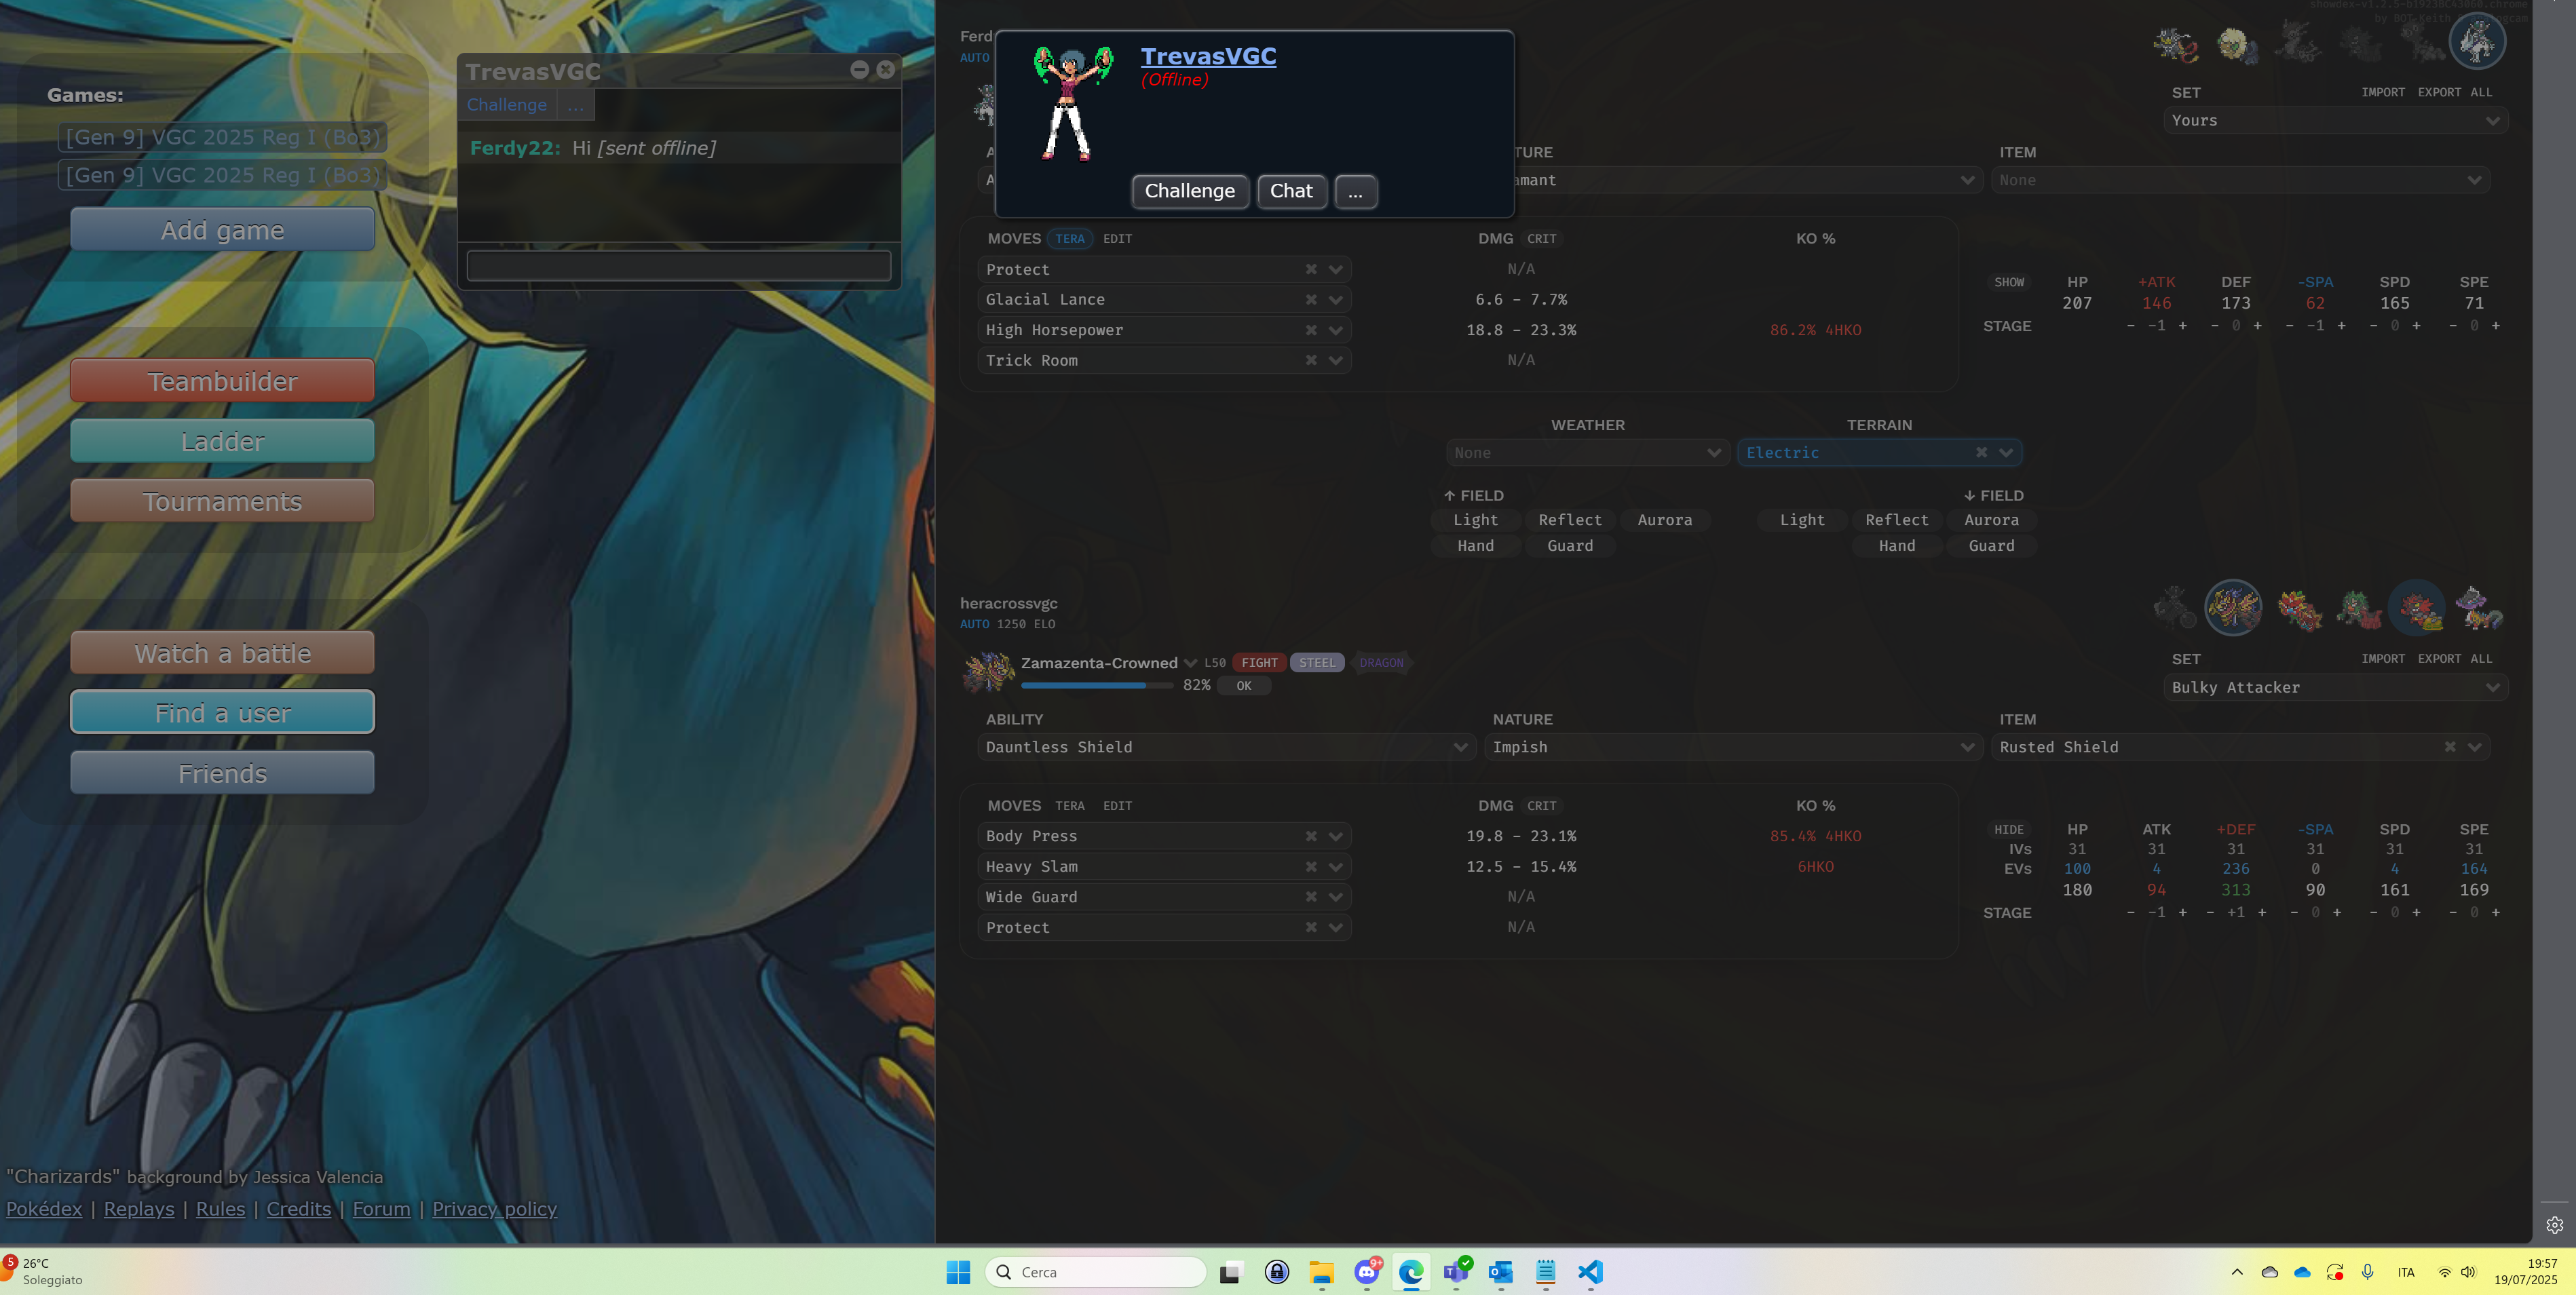Show the top Pokémon's stats with SHOW
This screenshot has height=1295, width=2576.
tap(2008, 283)
